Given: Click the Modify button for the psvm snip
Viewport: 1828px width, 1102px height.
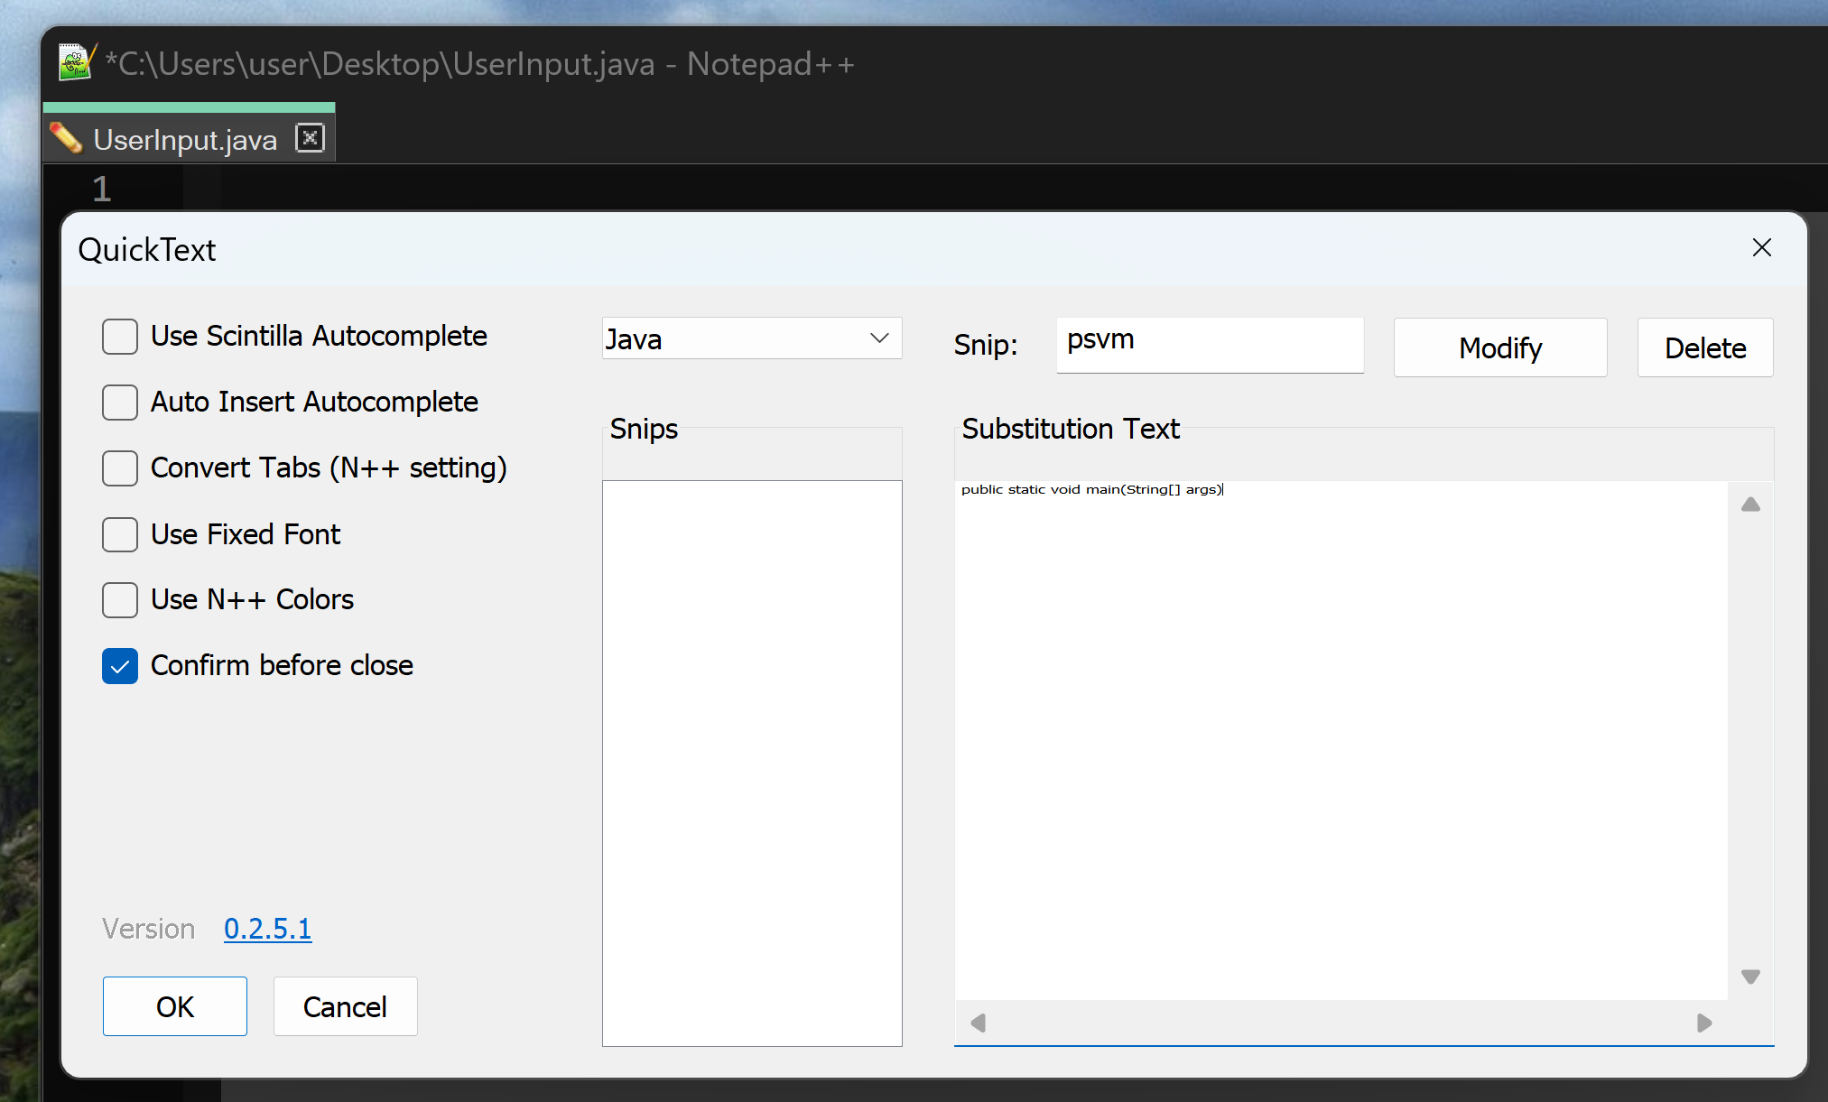Looking at the screenshot, I should tap(1500, 347).
